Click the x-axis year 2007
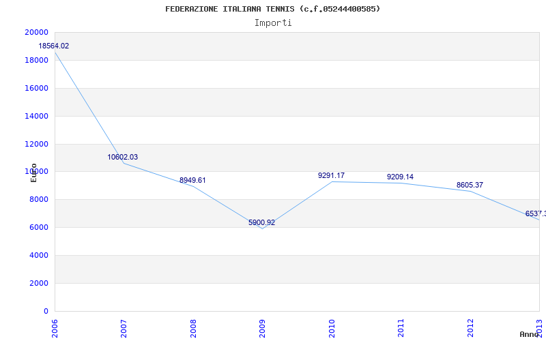The width and height of the screenshot is (546, 341). (x=124, y=329)
